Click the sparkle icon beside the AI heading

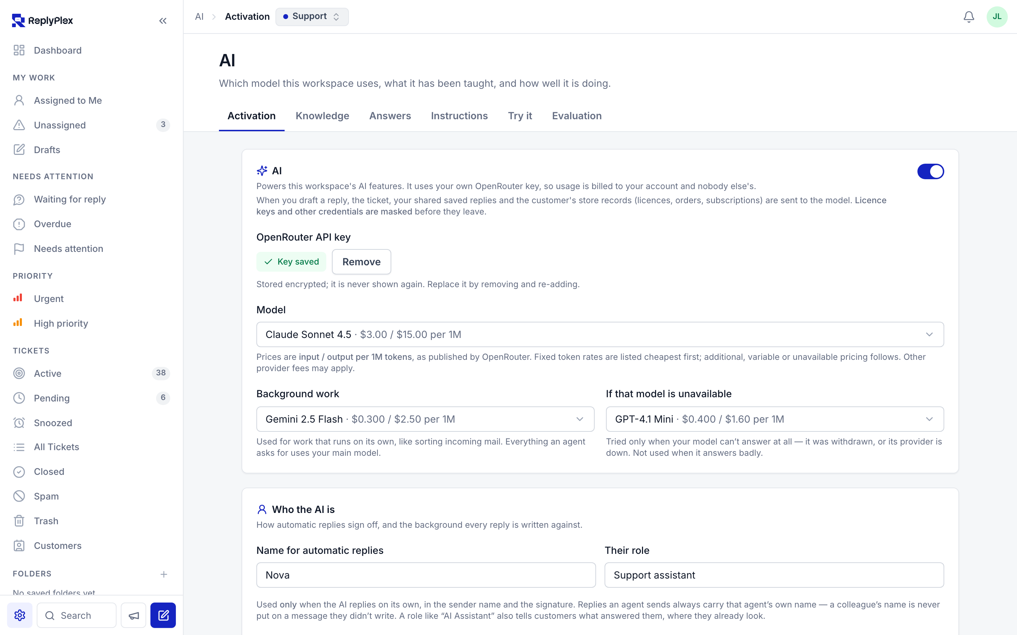pyautogui.click(x=262, y=170)
